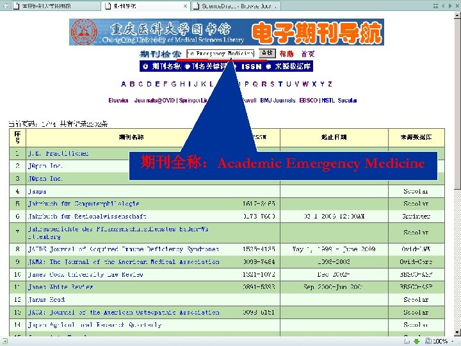
Task: Click the zoom magnifier icon in status bar
Action: click(x=428, y=342)
